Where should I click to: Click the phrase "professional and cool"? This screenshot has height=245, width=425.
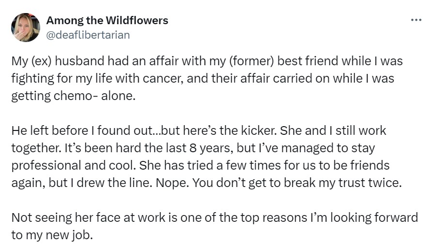pos(73,165)
